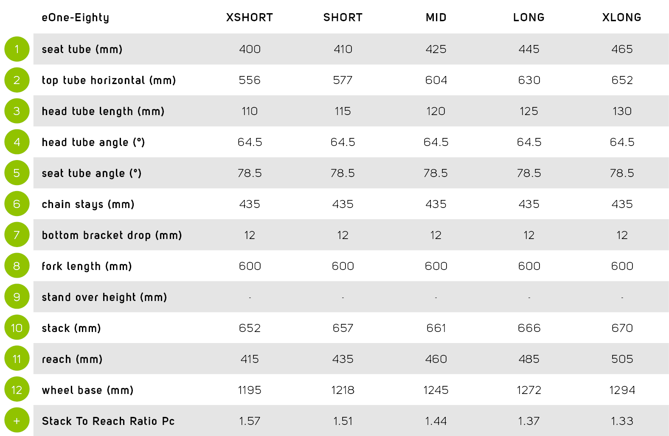This screenshot has height=436, width=669.
Task: Click the green plus badge icon
Action: click(17, 421)
